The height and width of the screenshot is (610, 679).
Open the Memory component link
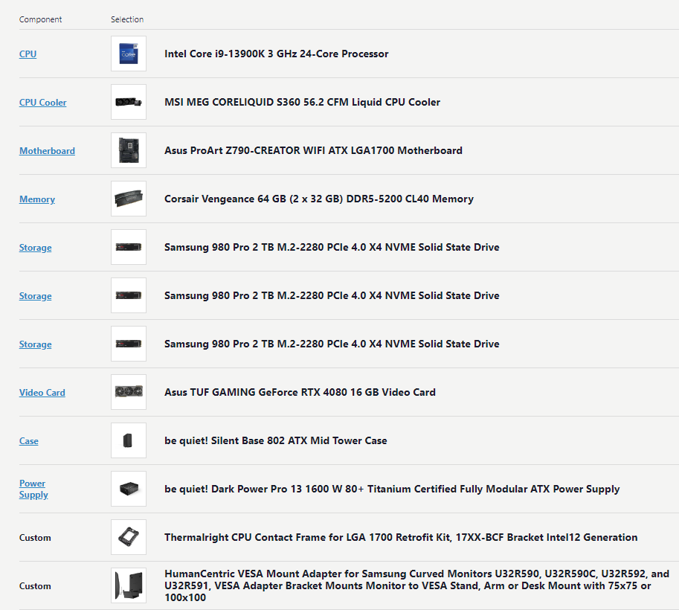(36, 199)
